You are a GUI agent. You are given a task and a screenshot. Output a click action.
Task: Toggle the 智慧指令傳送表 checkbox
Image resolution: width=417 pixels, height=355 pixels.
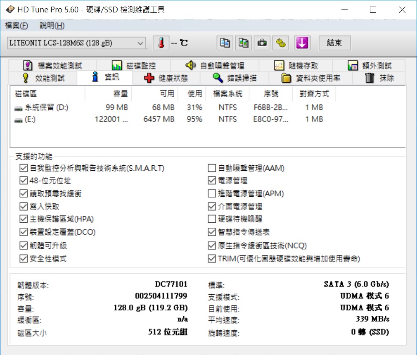click(x=212, y=232)
